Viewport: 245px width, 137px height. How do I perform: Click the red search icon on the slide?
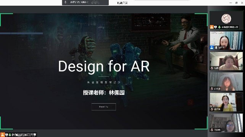[190, 102]
